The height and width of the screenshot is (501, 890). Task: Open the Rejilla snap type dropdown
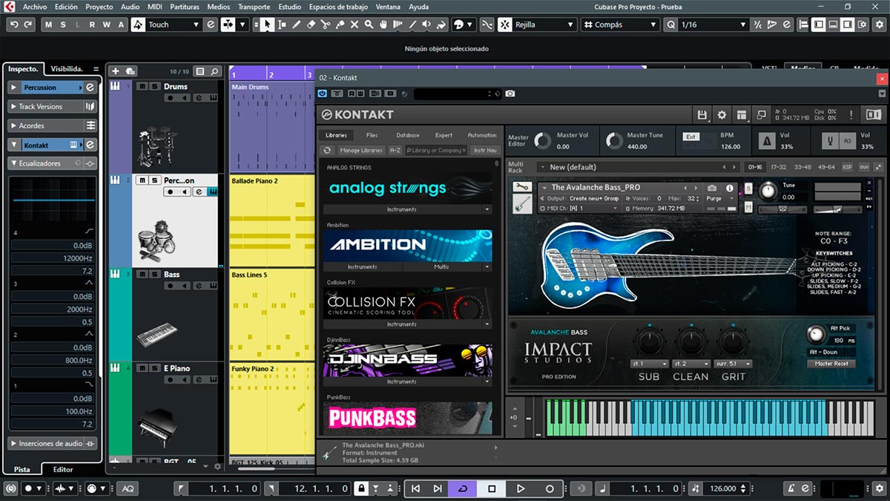[544, 24]
